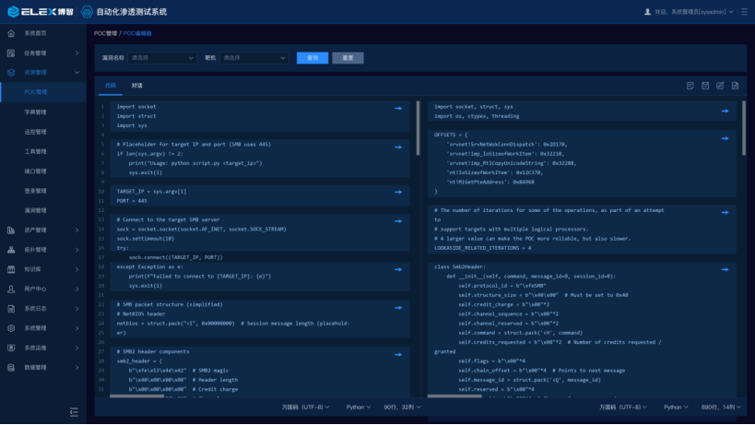Viewport: 755px width, 425px height.
Task: Click the 系统日志 sidebar icon
Action: pos(11,309)
